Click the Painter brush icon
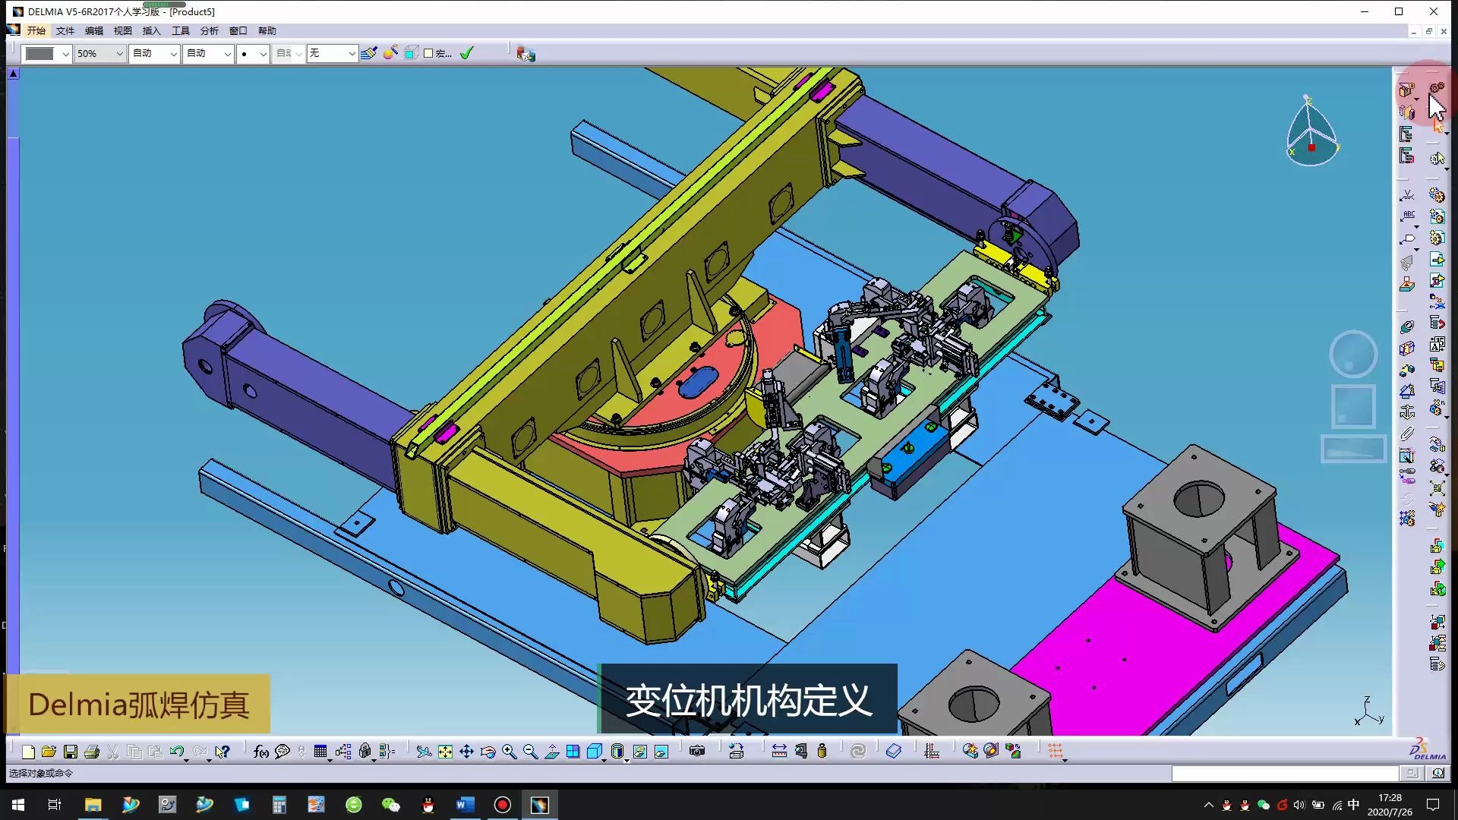1458x820 pixels. pos(369,53)
